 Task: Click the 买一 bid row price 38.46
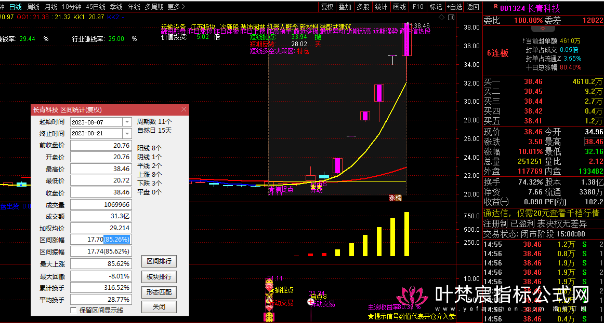[x=533, y=81]
